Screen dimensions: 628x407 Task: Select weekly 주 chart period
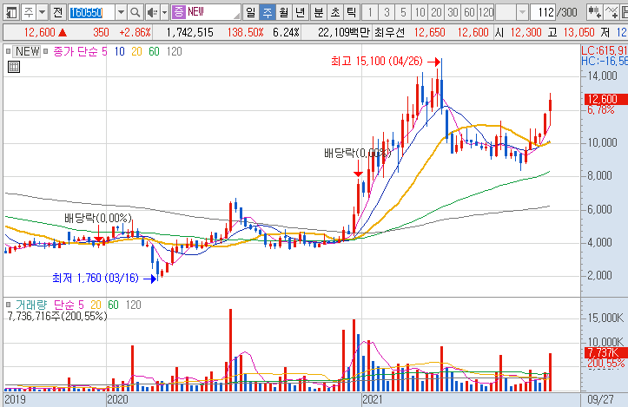click(268, 12)
